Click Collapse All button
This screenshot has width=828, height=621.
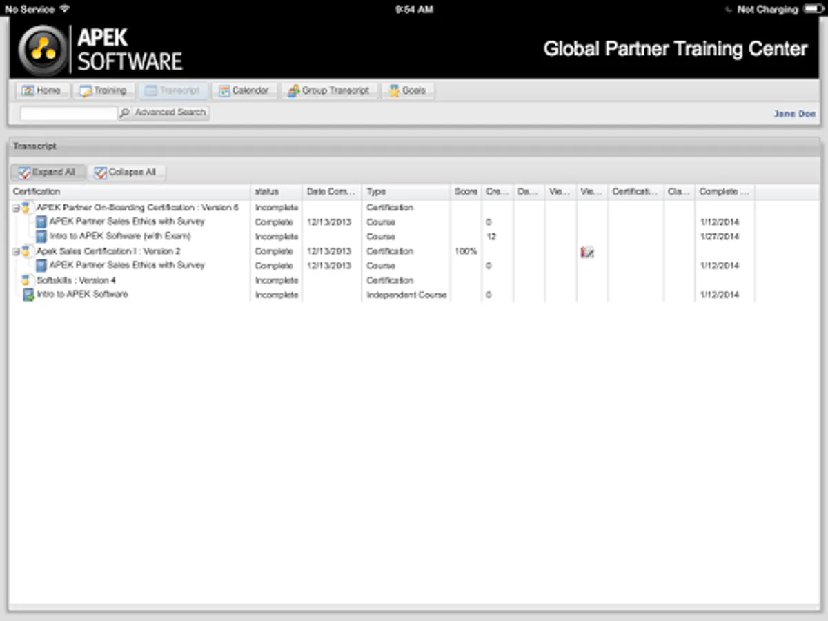click(x=126, y=172)
